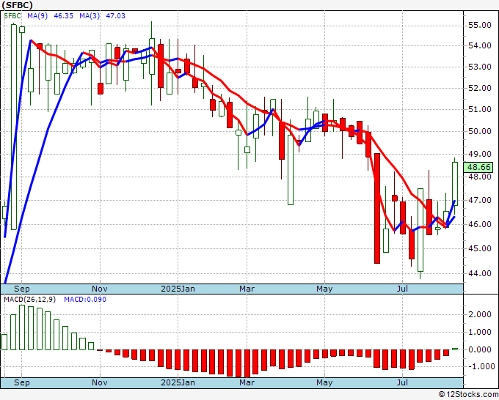This screenshot has width=499, height=400.
Task: Click the MA(9) value 46.35
Action: 64,16
